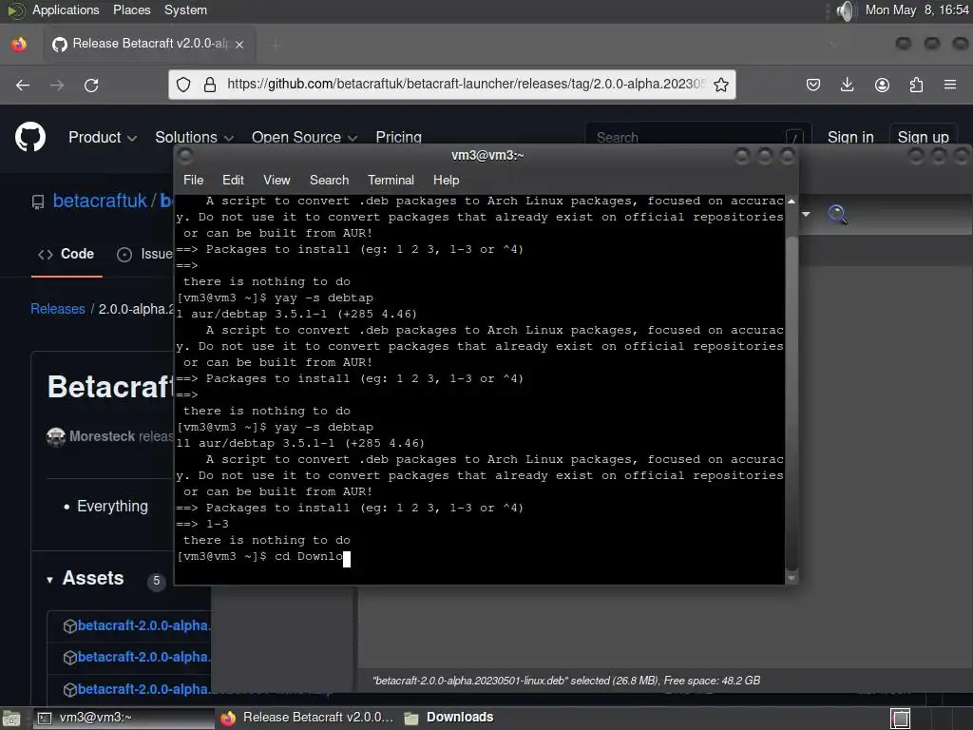
Task: Open Pocket save icon in Firefox toolbar
Action: point(813,85)
